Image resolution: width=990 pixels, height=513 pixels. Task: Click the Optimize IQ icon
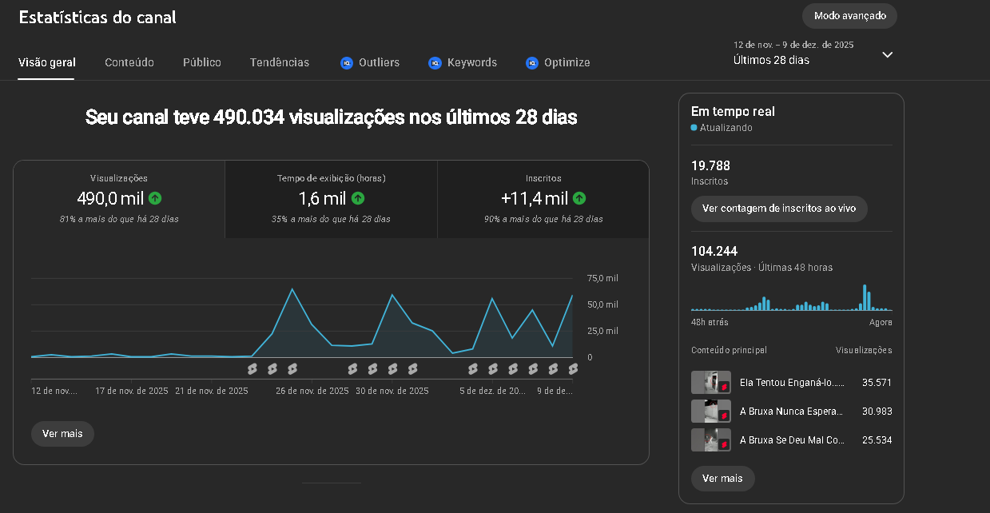tap(532, 63)
